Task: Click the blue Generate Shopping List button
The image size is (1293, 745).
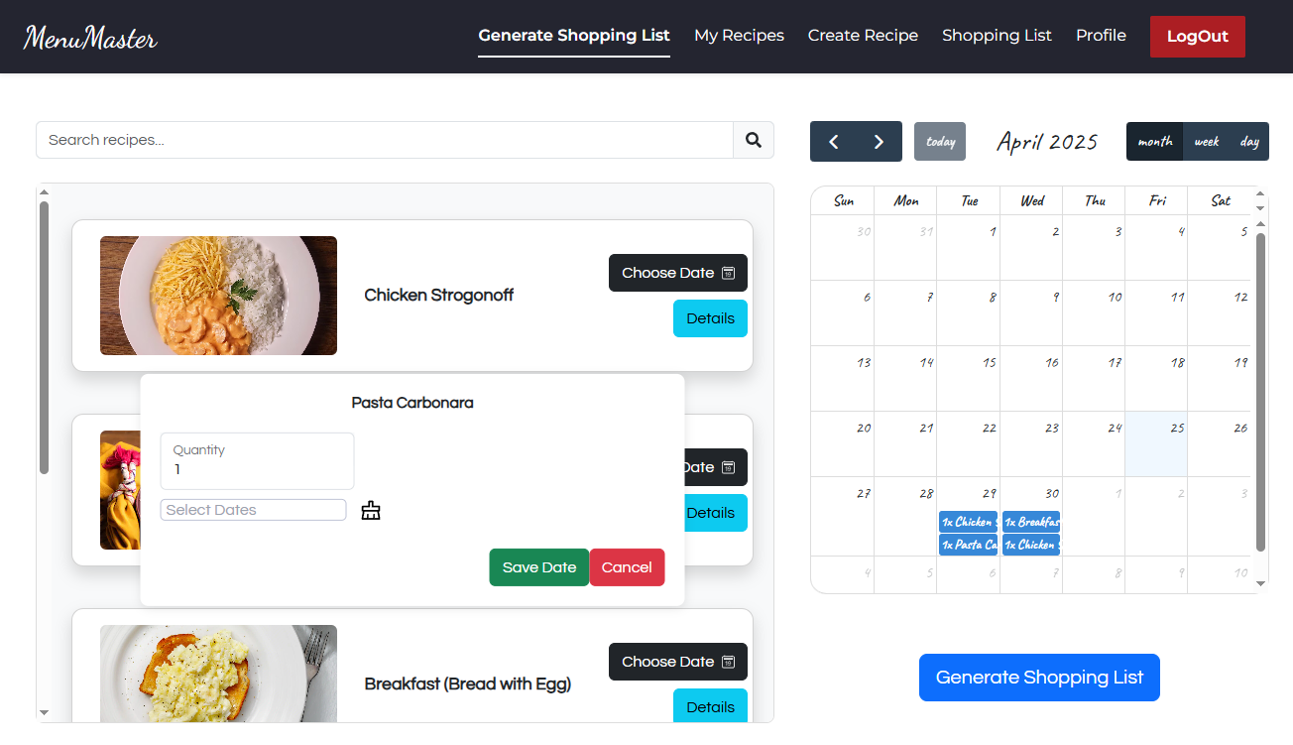Action: click(1039, 678)
